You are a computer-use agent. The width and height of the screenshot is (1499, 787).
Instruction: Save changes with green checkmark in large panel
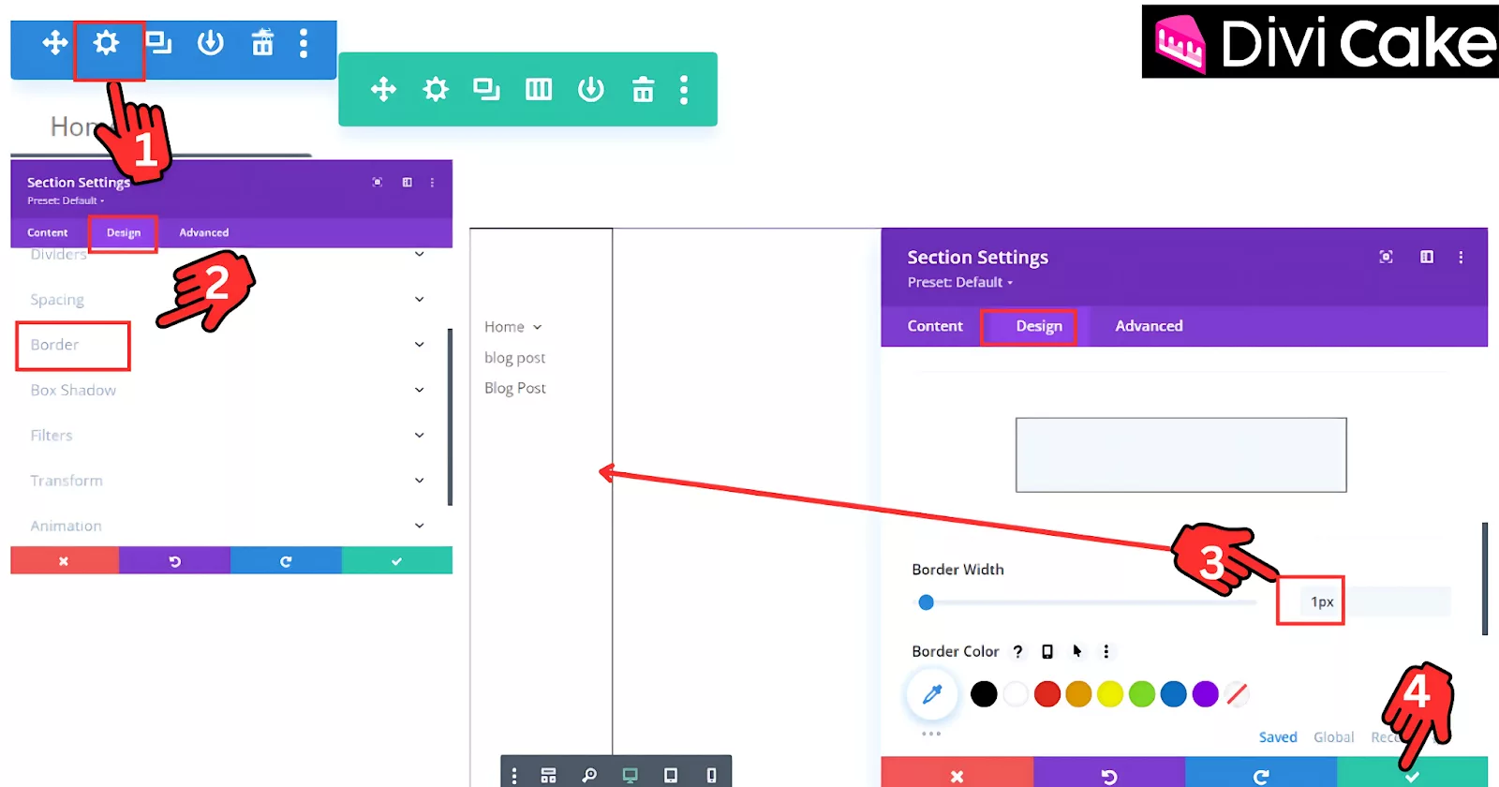[x=1413, y=776]
